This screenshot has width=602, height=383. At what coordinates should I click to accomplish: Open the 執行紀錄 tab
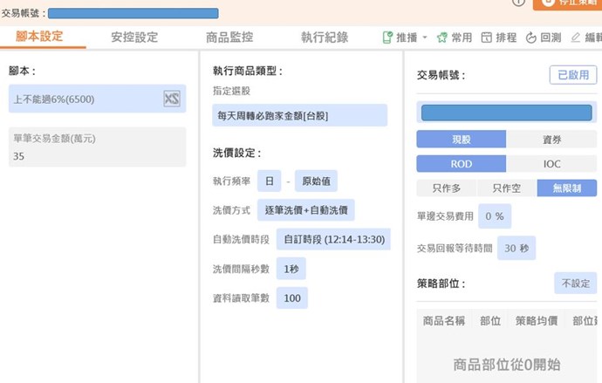(325, 37)
